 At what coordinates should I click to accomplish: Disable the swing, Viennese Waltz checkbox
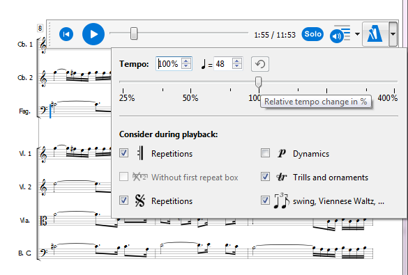pyautogui.click(x=265, y=201)
